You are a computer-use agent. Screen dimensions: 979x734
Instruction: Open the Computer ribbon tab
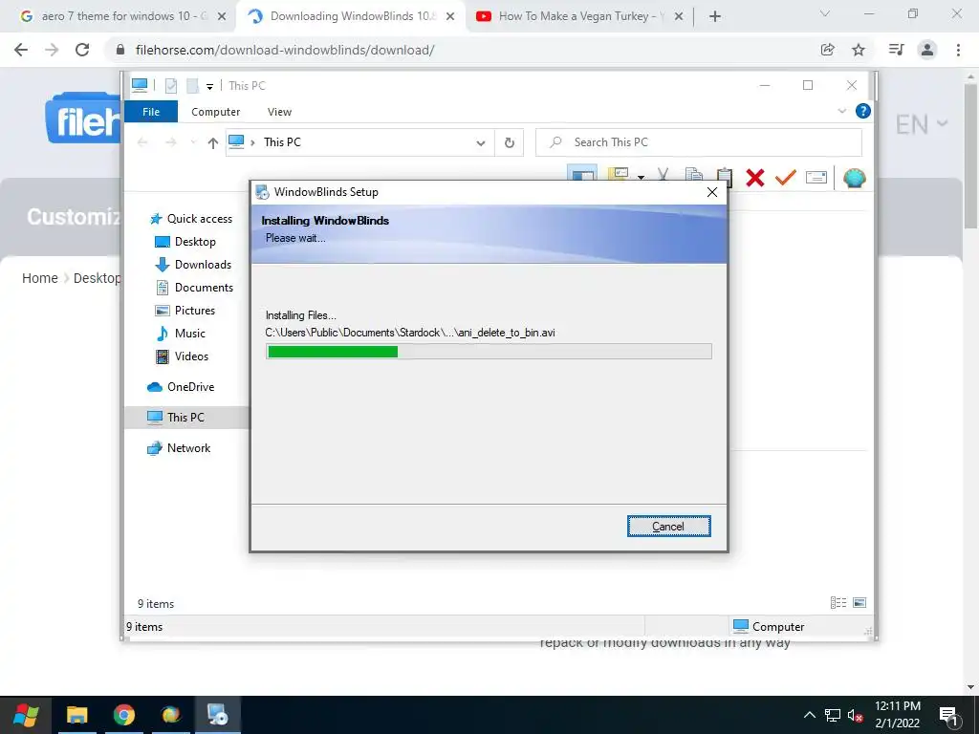[x=215, y=112]
